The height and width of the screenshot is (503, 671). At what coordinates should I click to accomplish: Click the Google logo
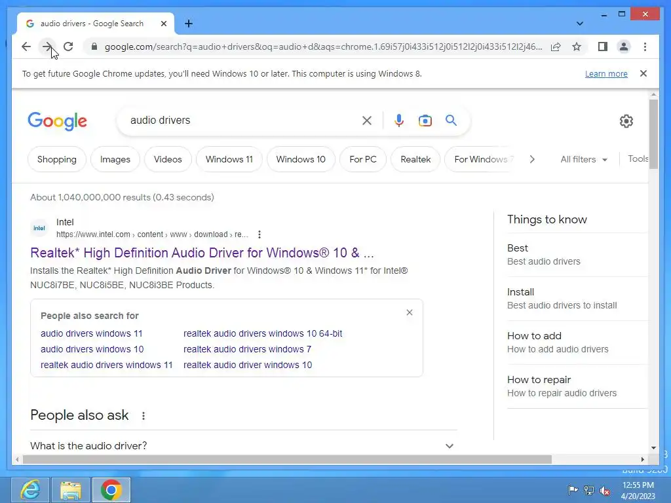click(58, 121)
